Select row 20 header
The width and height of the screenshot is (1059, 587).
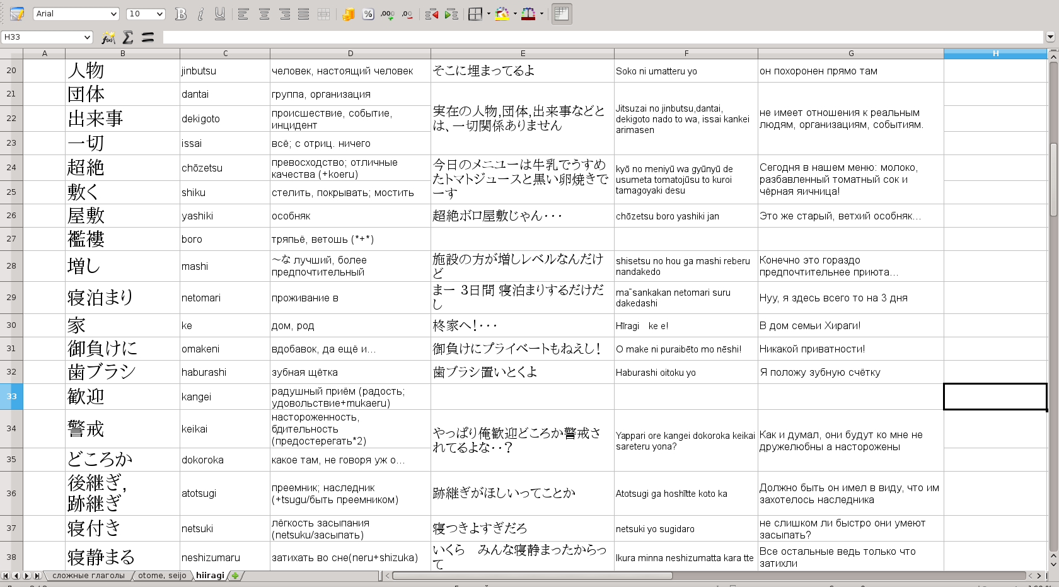pos(11,71)
